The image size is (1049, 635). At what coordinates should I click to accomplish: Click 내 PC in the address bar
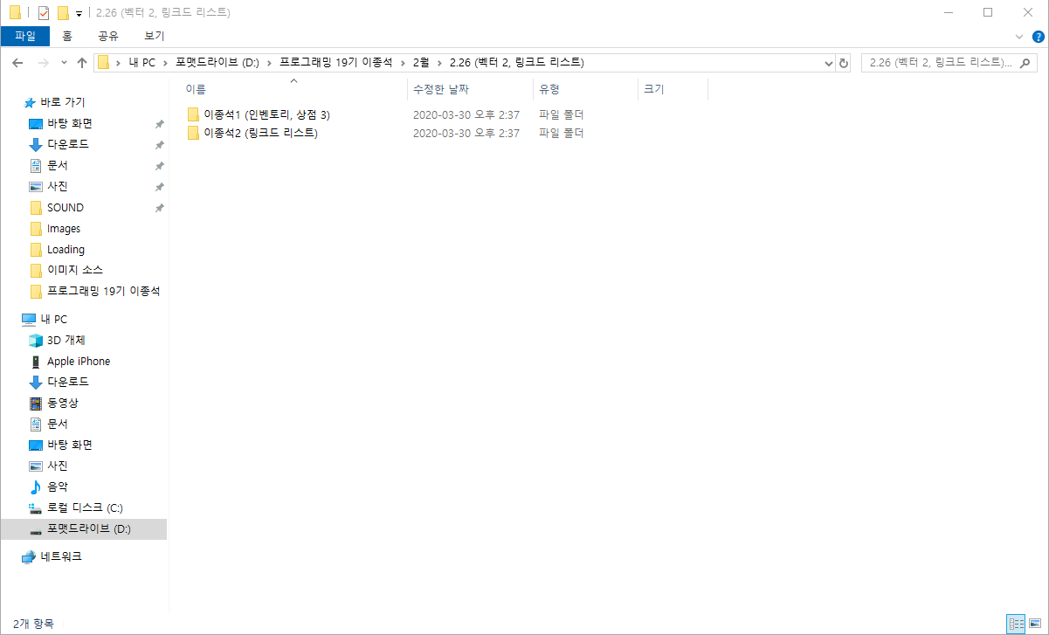point(141,63)
